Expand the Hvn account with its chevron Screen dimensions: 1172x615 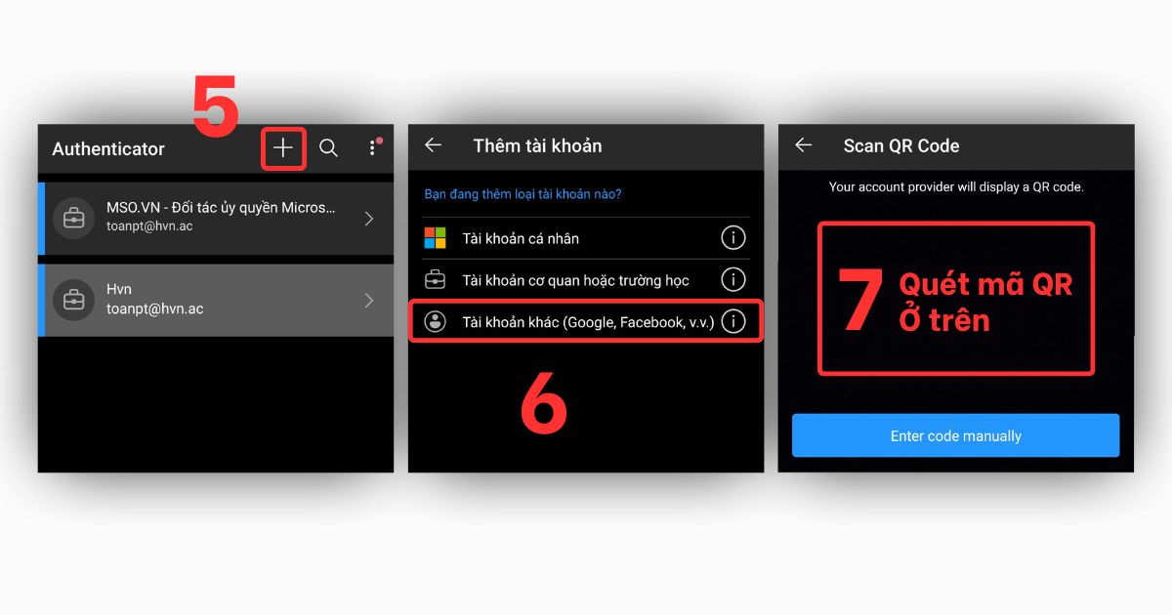point(369,299)
